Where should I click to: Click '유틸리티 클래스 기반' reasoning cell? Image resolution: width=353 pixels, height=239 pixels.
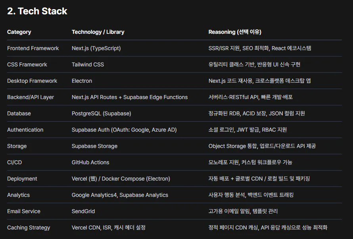pos(254,64)
